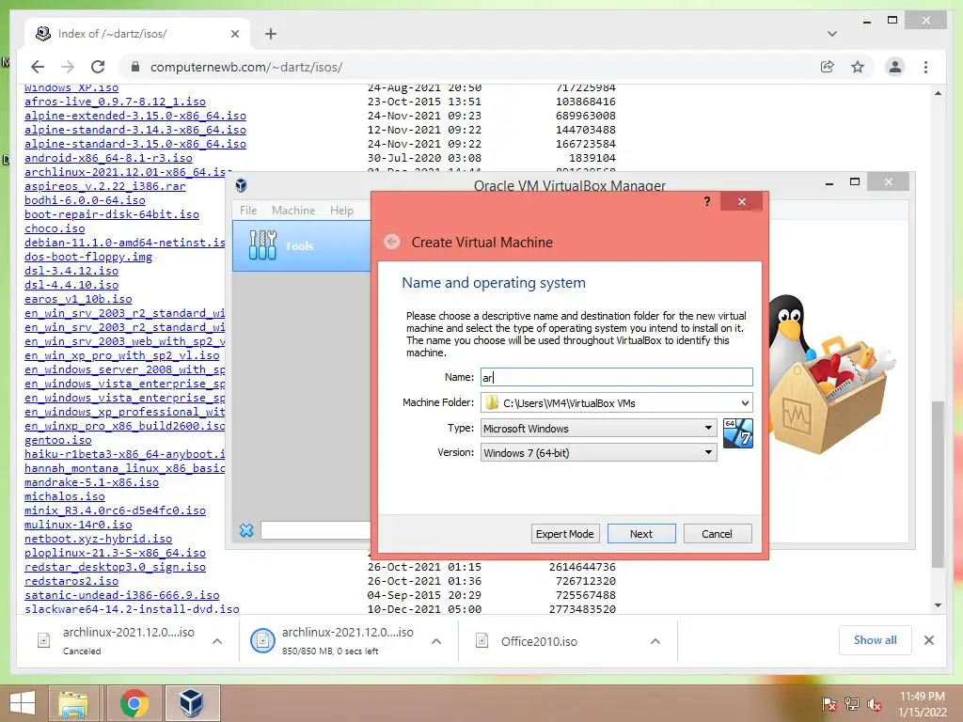Screen dimensions: 963x722
Task: Open the bodhi-6.0.0-64.iso link
Action: click(85, 200)
